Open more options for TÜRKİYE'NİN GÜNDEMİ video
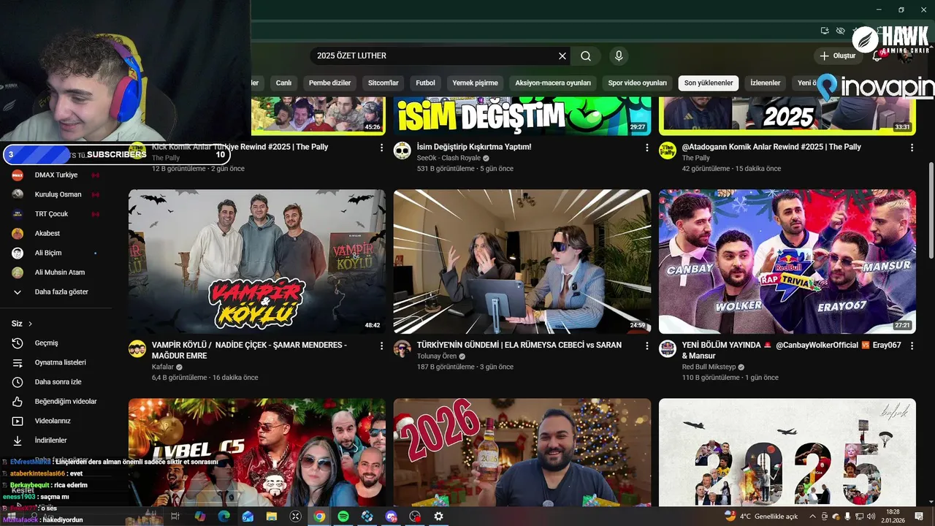This screenshot has width=935, height=526. point(646,346)
